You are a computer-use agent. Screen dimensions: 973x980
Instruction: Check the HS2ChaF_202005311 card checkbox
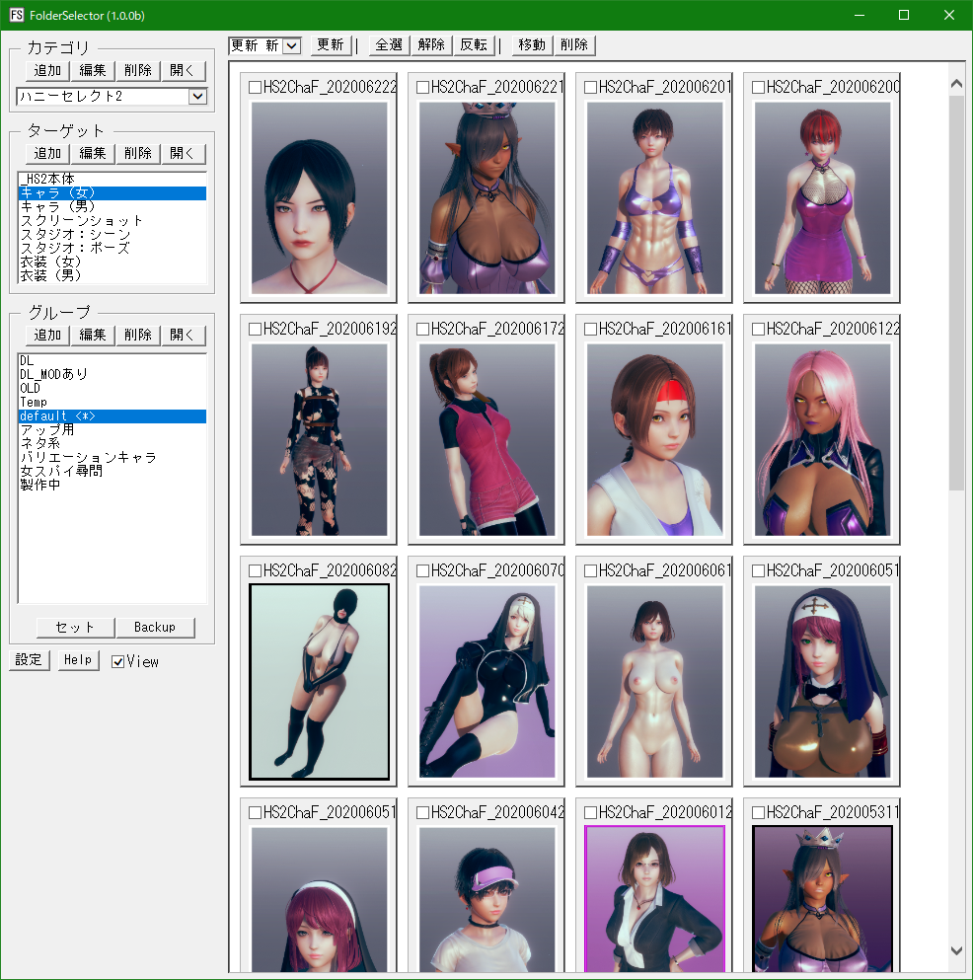pyautogui.click(x=758, y=812)
